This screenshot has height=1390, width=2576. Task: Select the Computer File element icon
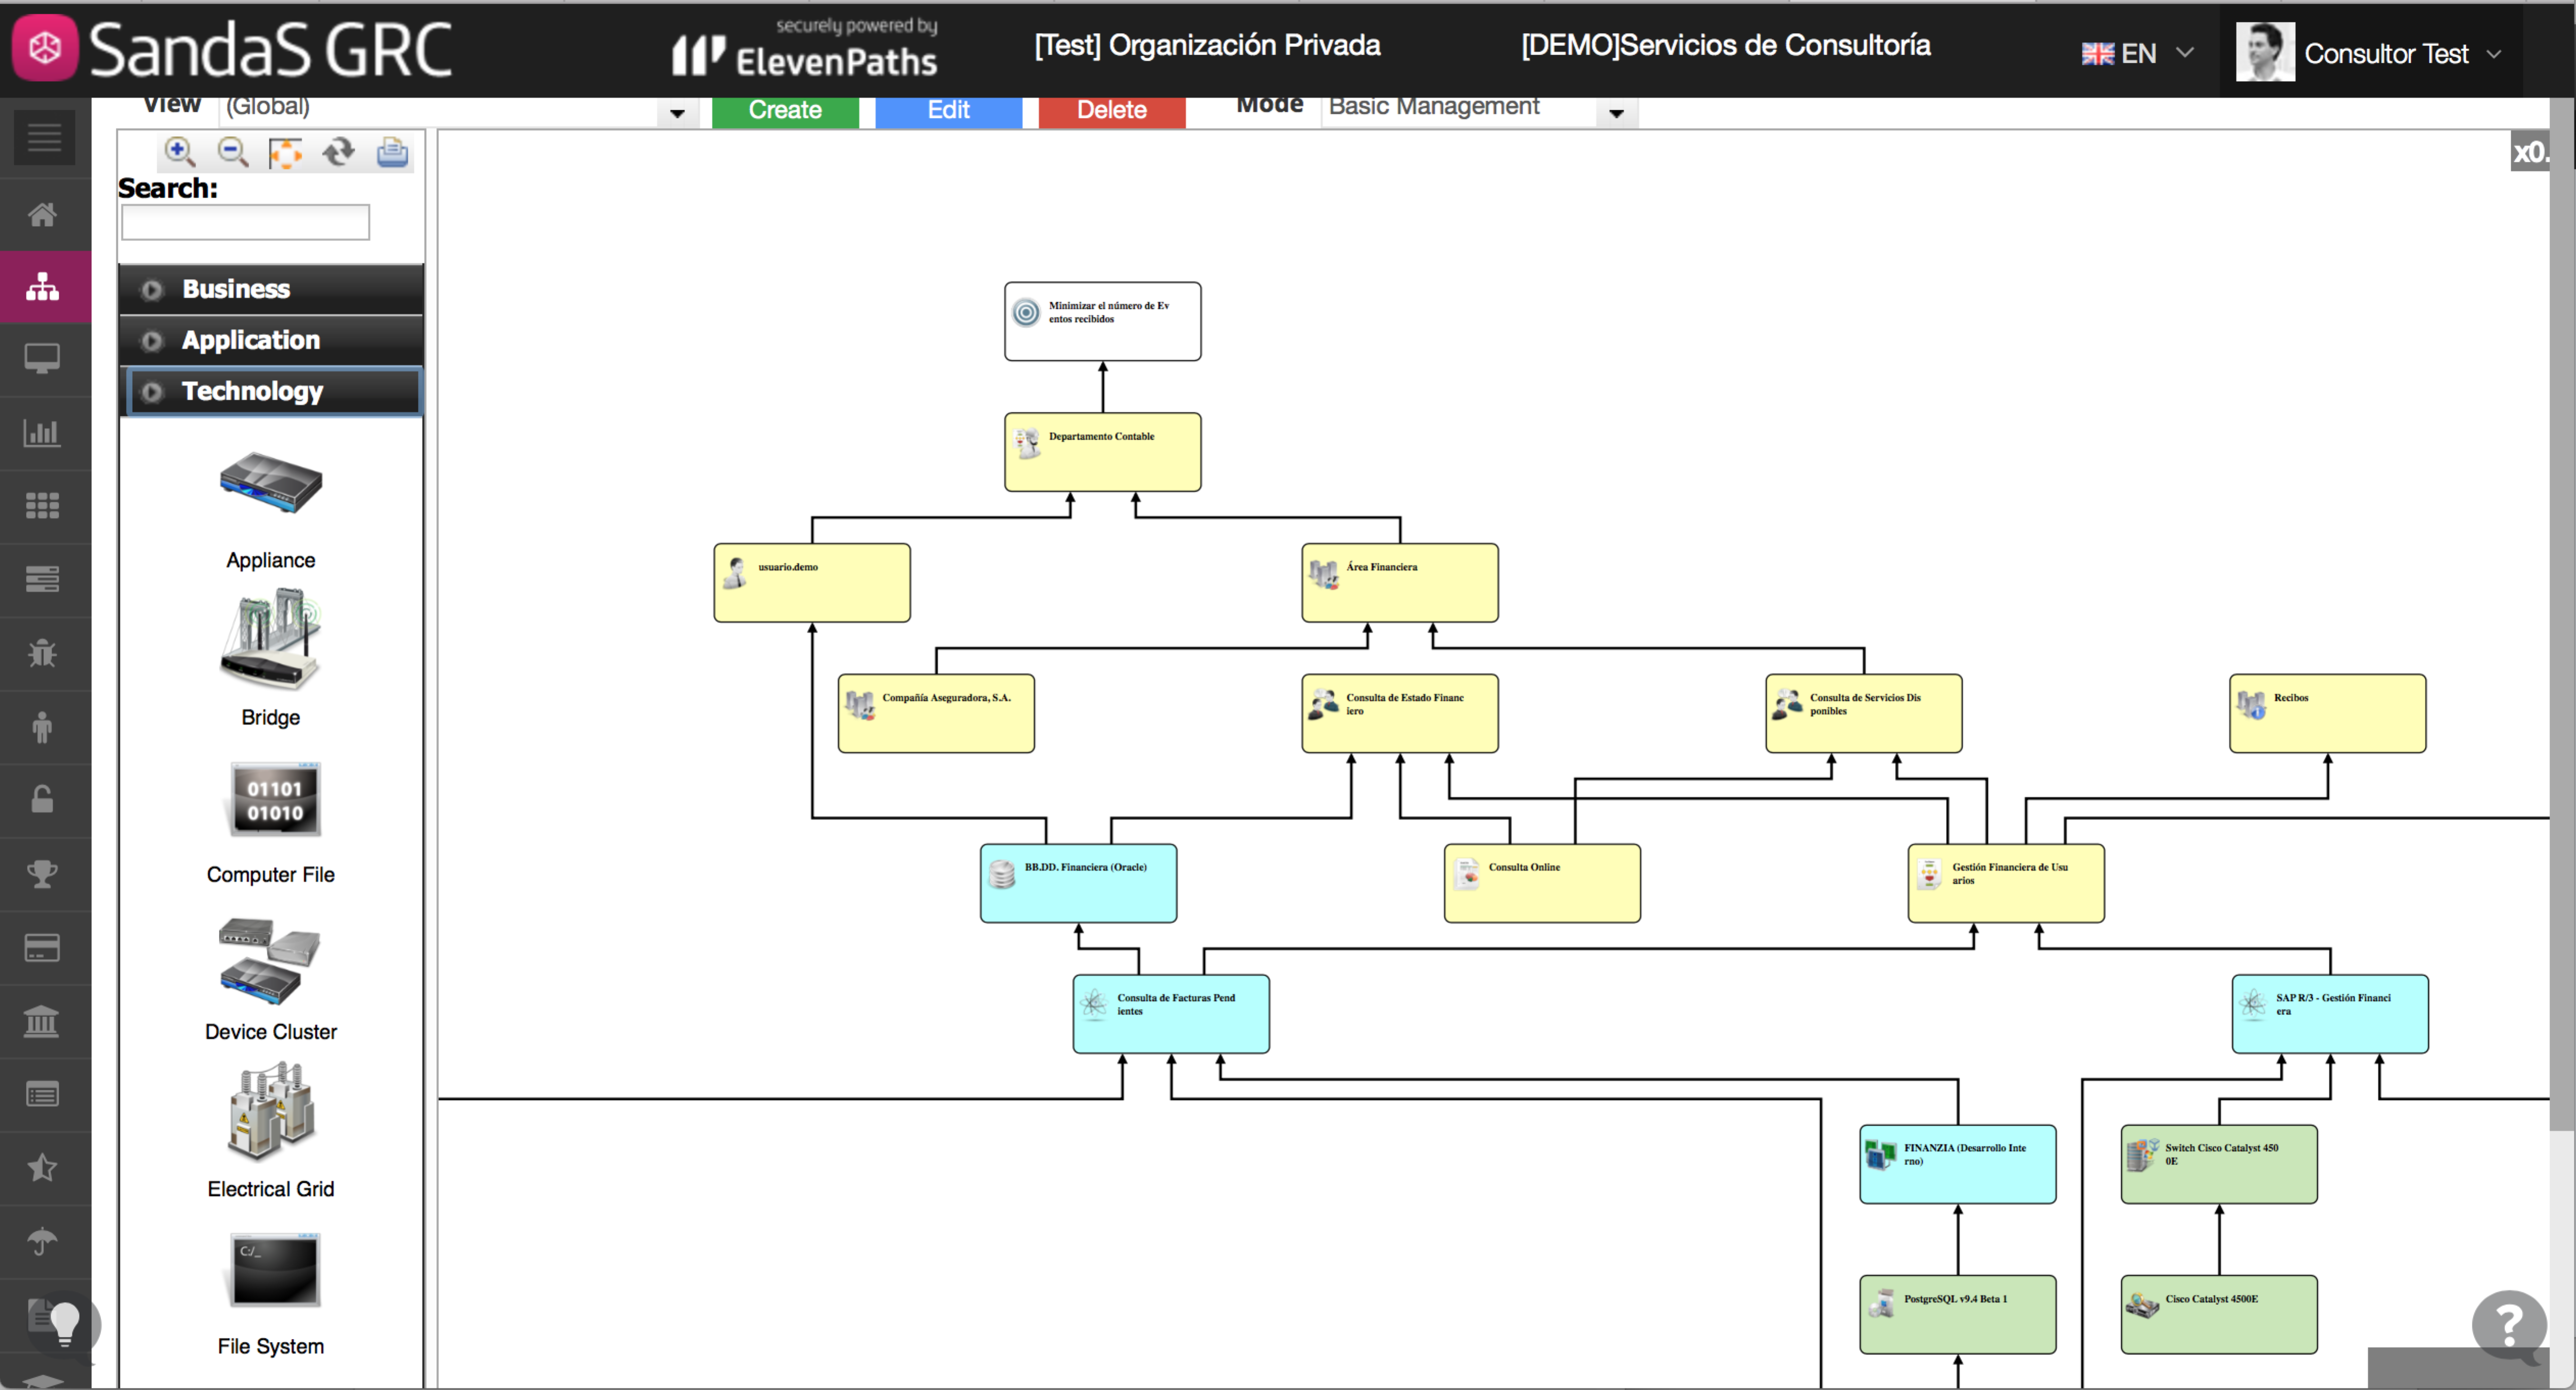point(274,800)
